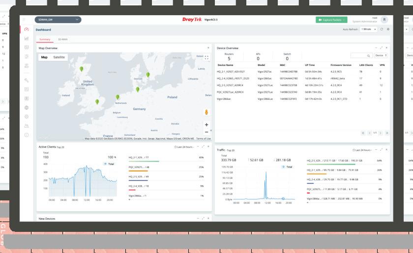Expand the Device filter dropdown

(x=381, y=56)
